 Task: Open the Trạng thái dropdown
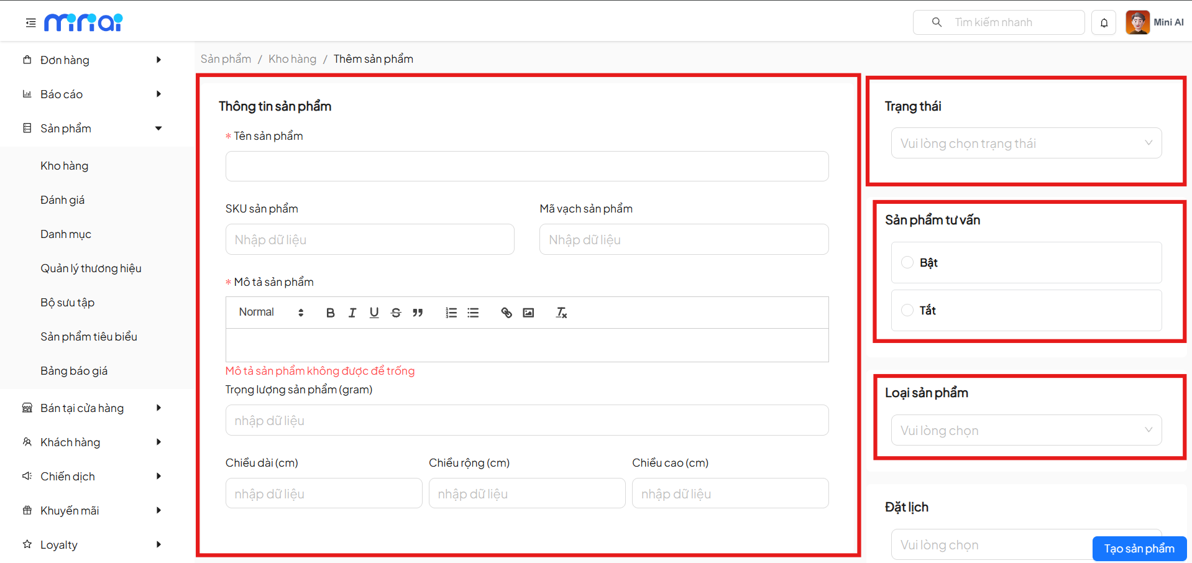tap(1026, 144)
